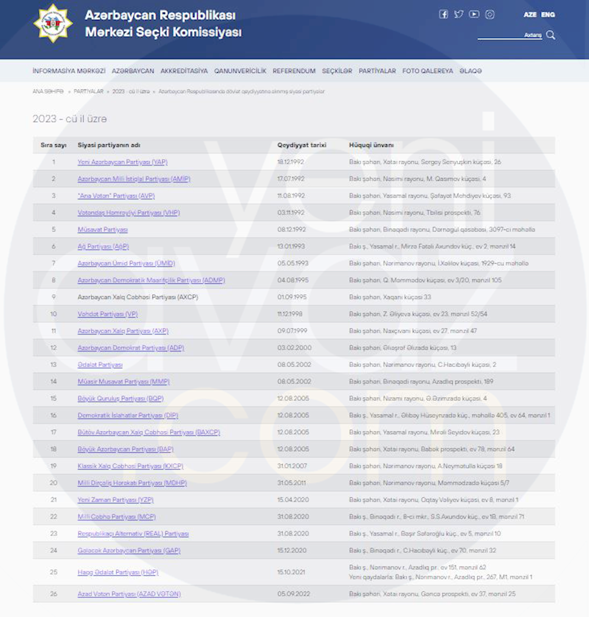Viewport: 589px width, 617px height.
Task: Open Müsavat Partiyası link
Action: click(x=102, y=229)
